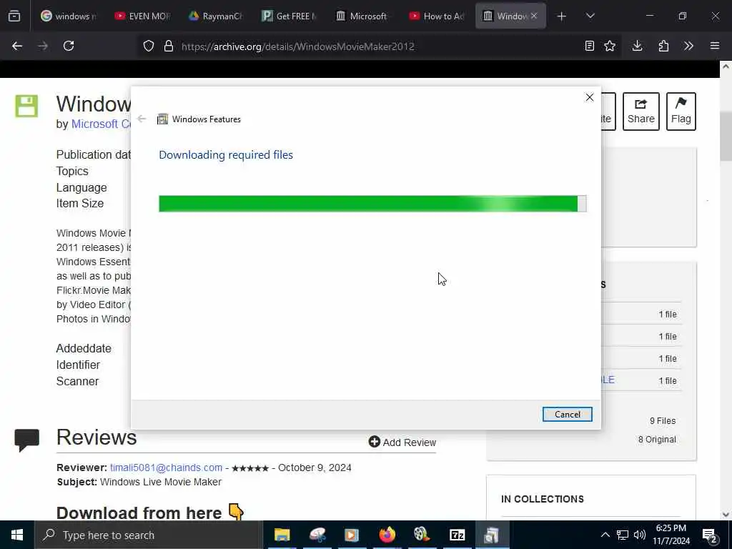Viewport: 732px width, 549px height.
Task: Open reviewer timali5081@chainds.com profile
Action: 166,468
